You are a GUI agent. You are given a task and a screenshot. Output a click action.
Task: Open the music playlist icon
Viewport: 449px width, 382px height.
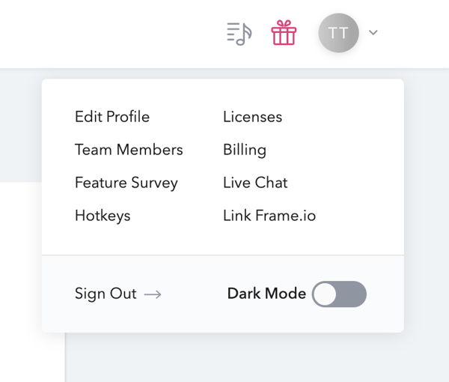coord(239,33)
